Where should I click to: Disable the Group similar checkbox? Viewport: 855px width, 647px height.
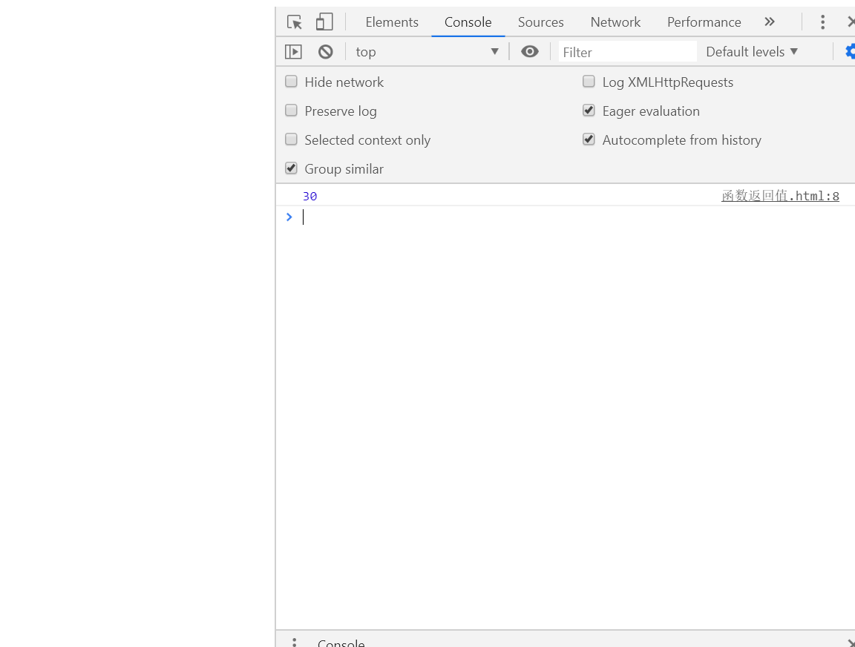(x=291, y=168)
